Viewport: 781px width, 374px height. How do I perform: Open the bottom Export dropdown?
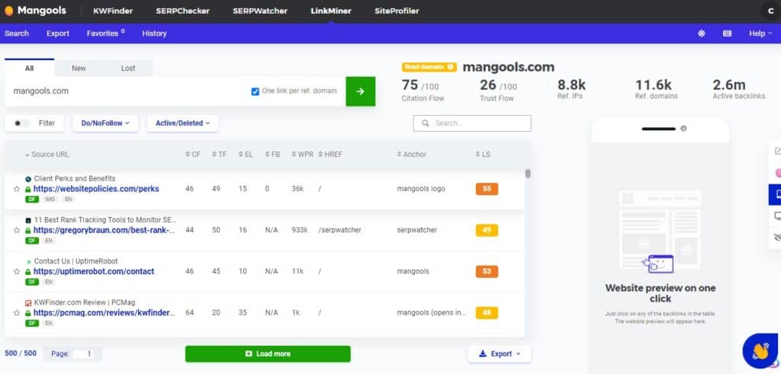click(x=499, y=353)
